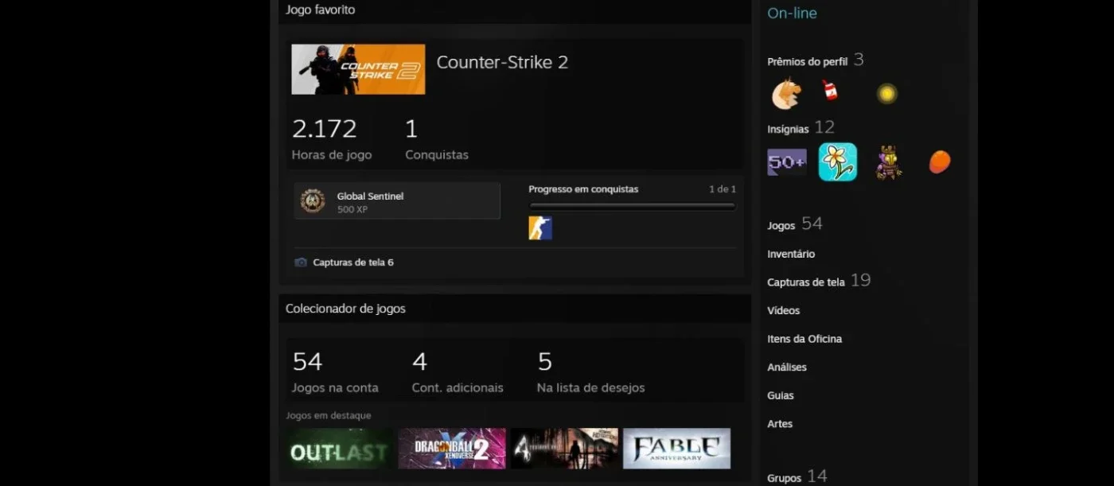Open Vídeos in the sidebar
This screenshot has width=1114, height=486.
tap(784, 310)
